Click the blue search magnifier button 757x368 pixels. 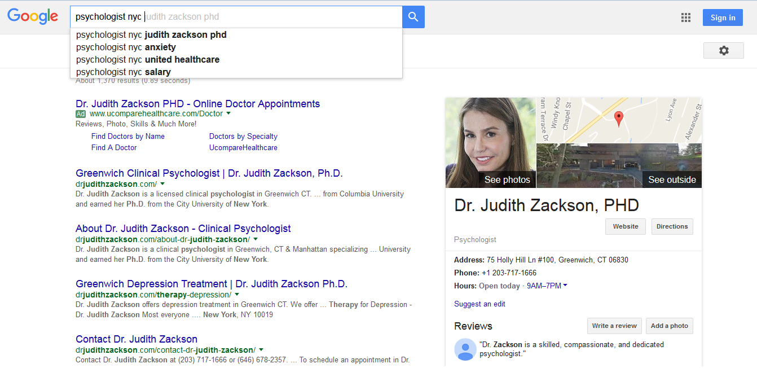(413, 17)
